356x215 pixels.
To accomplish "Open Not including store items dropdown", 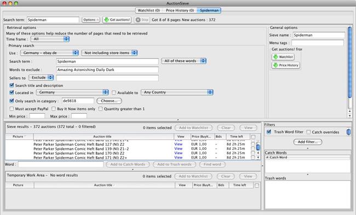I will tap(110, 53).
